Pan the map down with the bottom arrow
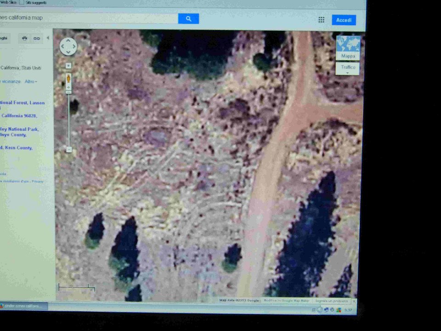The image size is (441, 331). coord(68,52)
